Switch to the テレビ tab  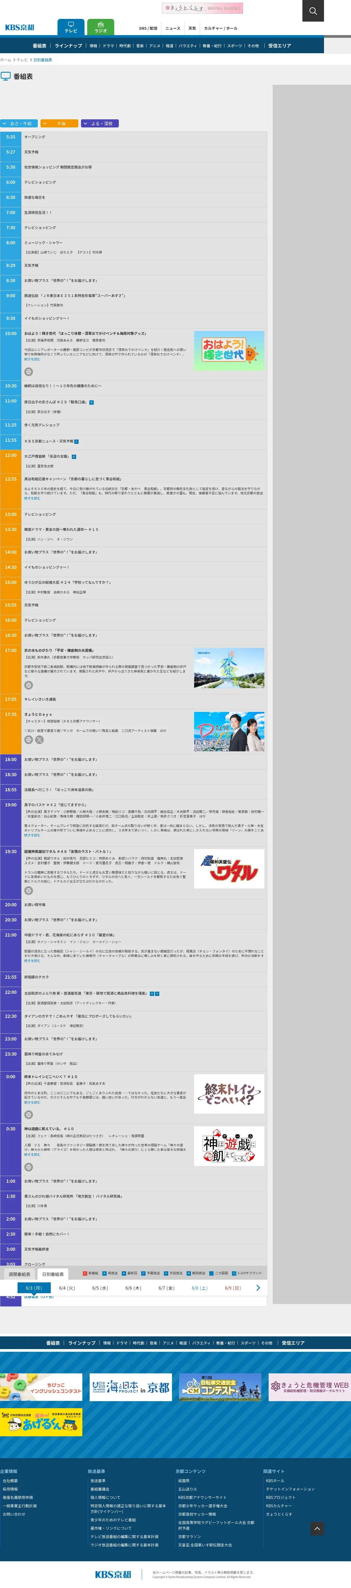71,27
